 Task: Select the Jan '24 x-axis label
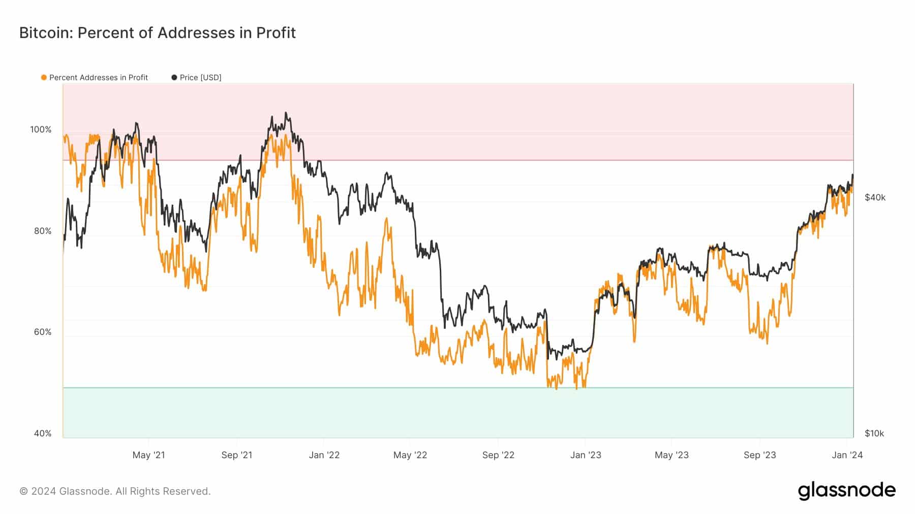click(847, 455)
